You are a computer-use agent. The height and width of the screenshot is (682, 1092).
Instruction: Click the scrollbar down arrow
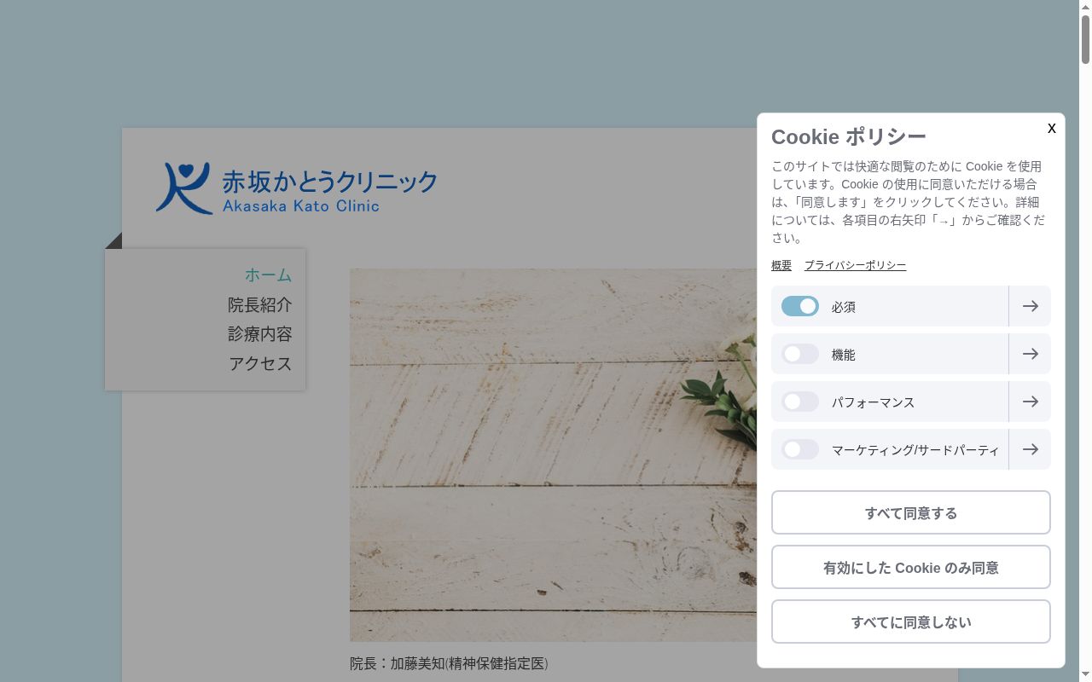(1085, 675)
